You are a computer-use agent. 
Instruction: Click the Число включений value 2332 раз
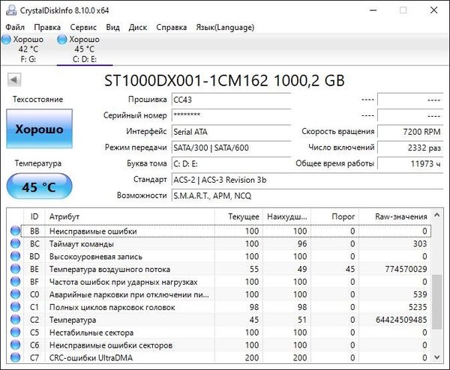click(x=410, y=148)
